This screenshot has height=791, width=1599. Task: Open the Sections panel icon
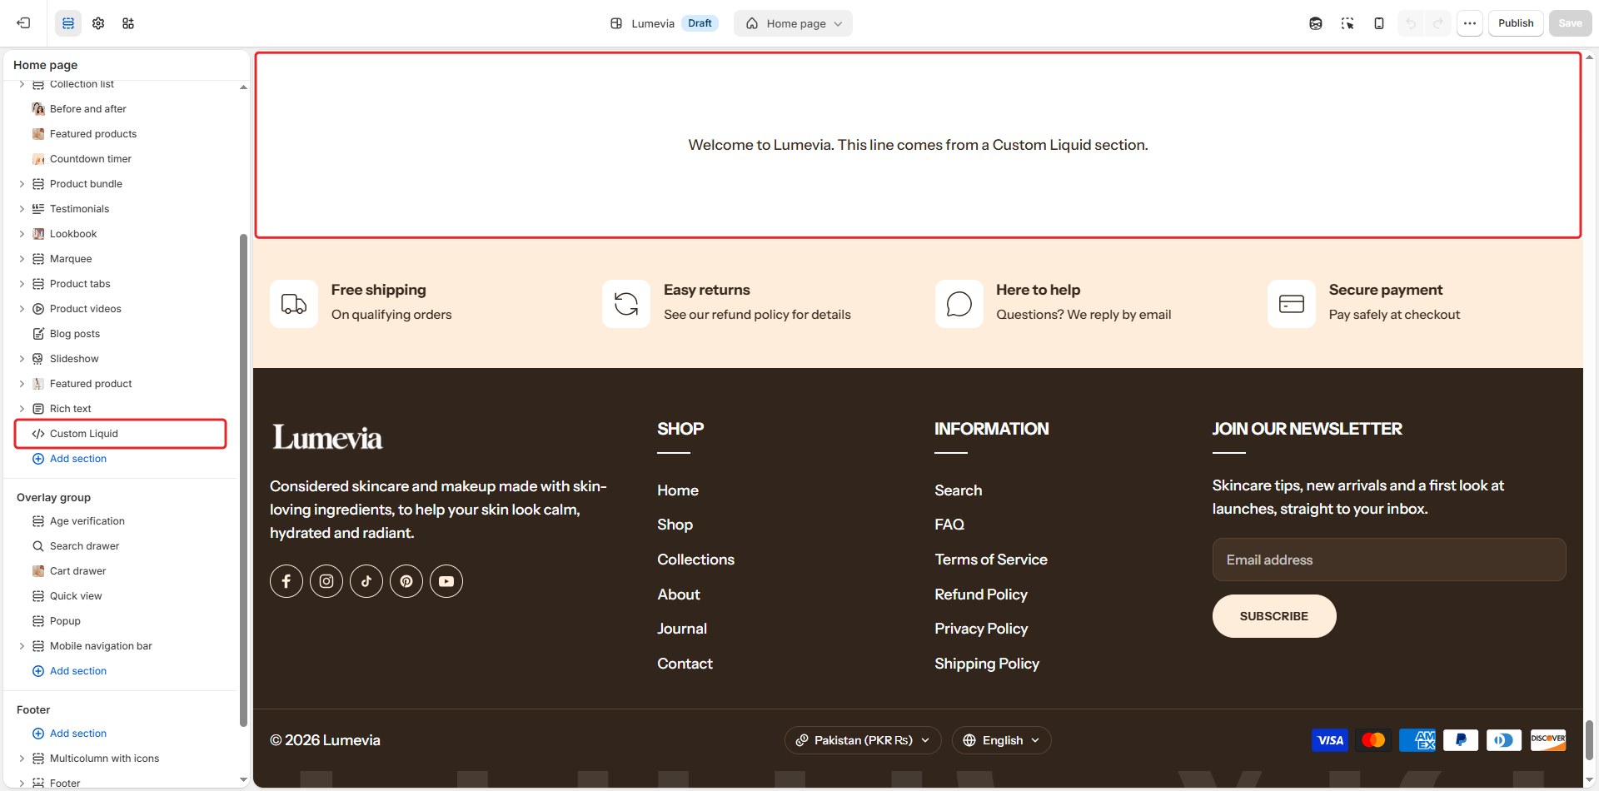coord(68,23)
